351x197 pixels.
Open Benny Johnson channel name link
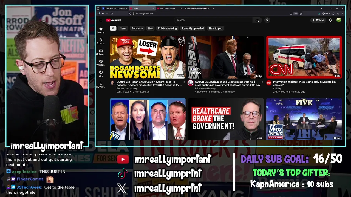(126, 89)
